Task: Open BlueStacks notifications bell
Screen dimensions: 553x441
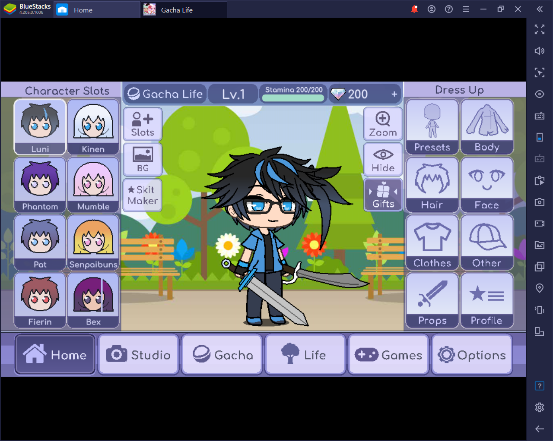Action: (414, 9)
